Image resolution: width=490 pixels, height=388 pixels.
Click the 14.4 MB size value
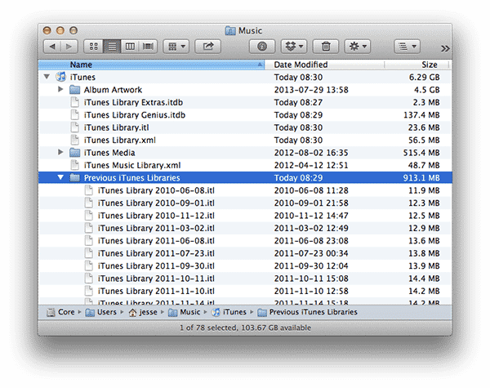[424, 279]
